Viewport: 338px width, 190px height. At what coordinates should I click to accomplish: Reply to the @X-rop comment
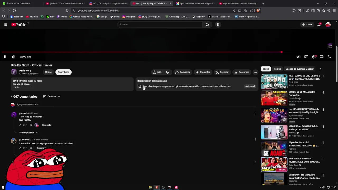pos(47,125)
